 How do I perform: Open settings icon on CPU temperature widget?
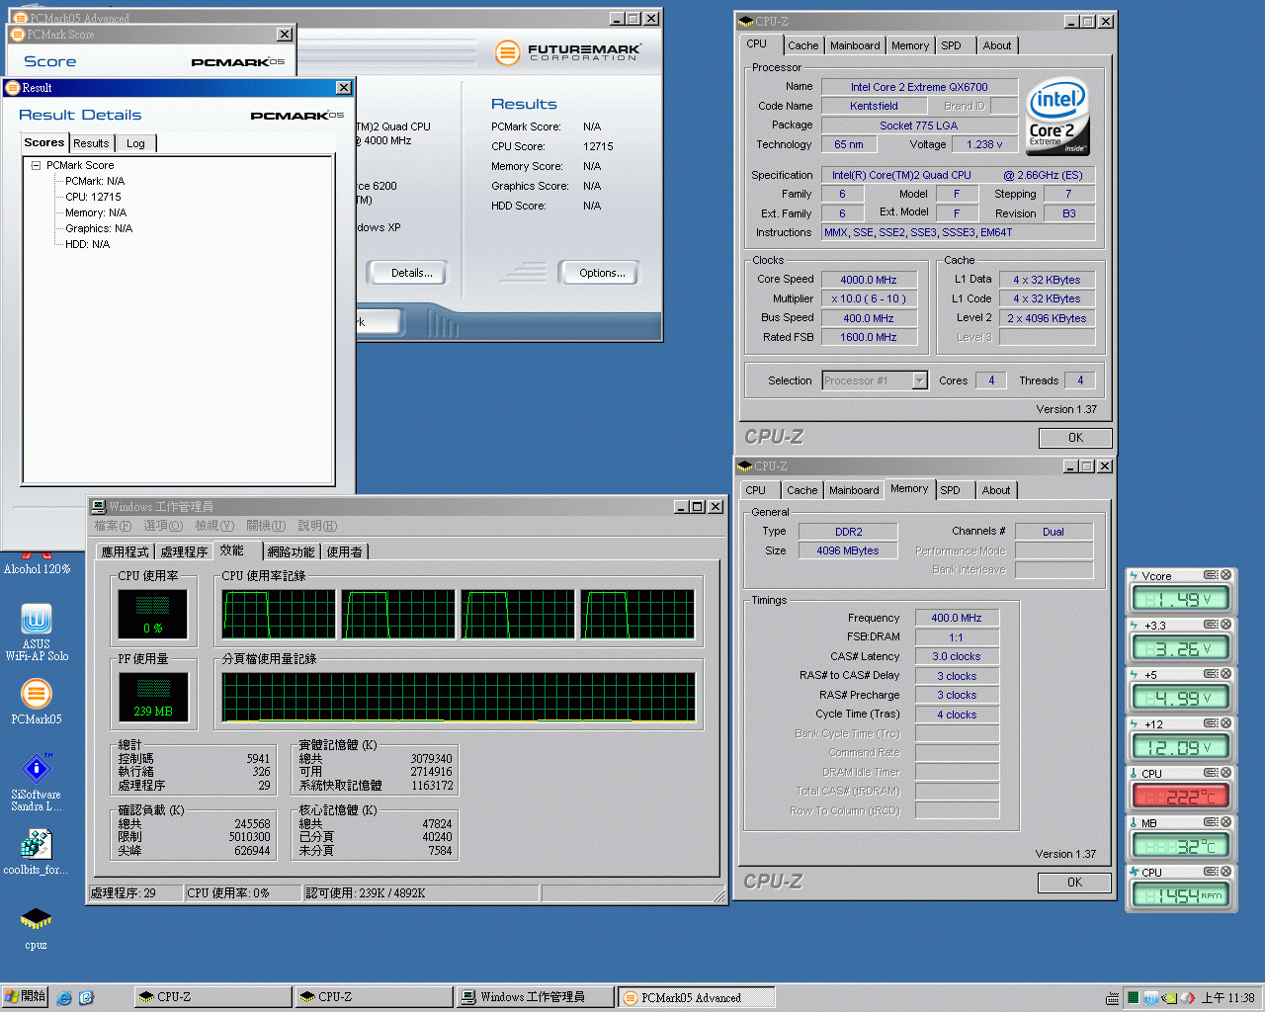point(1210,773)
